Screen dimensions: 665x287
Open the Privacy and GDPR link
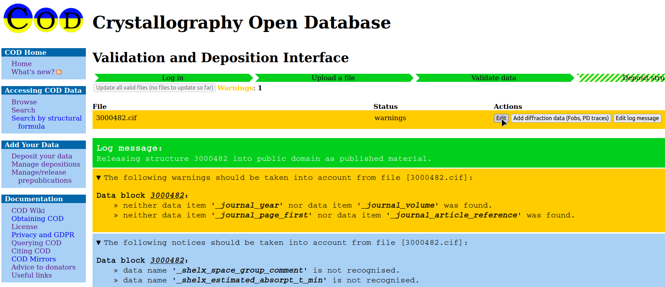[x=43, y=235]
